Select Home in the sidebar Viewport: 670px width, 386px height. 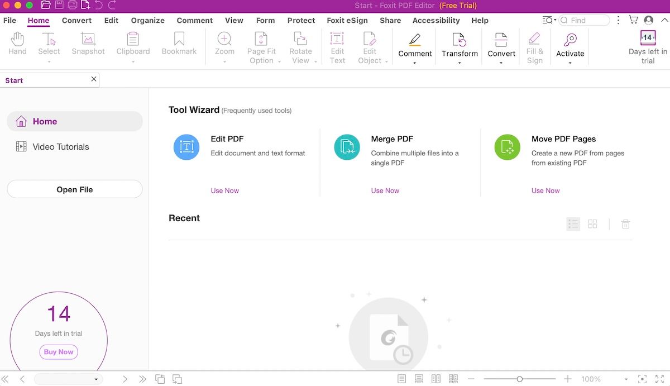[x=75, y=121]
